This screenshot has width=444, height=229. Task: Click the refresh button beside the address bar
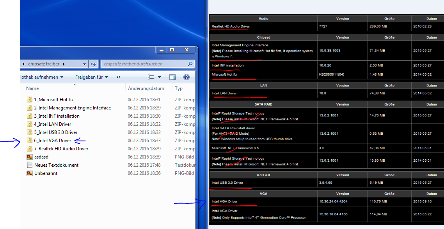(93, 64)
